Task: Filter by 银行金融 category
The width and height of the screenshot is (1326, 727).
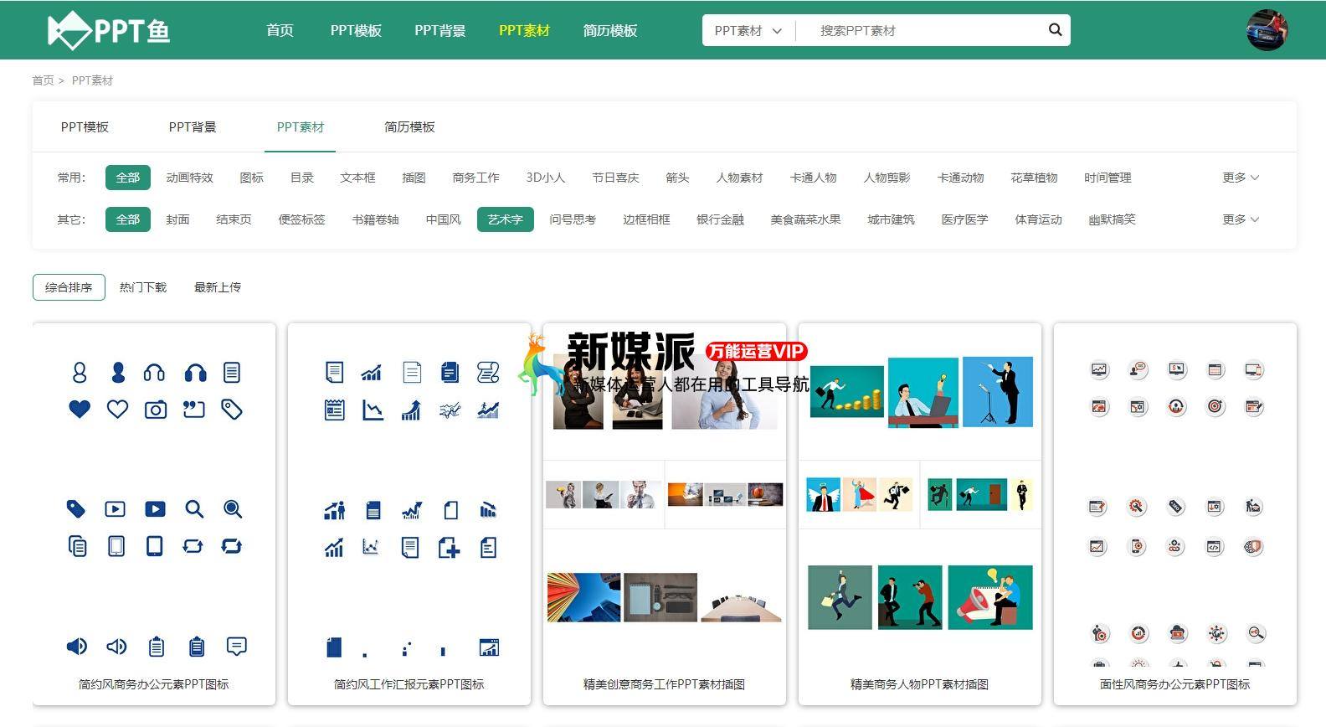Action: point(720,219)
